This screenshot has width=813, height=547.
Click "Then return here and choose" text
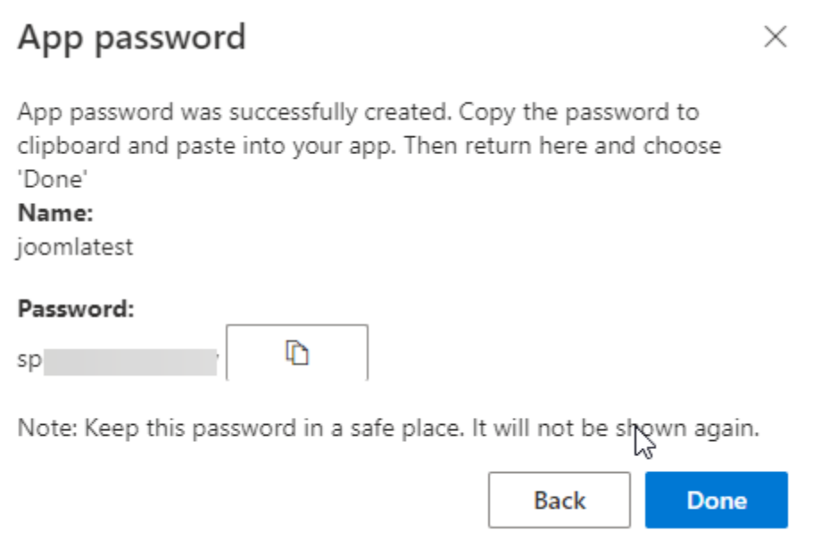(562, 145)
